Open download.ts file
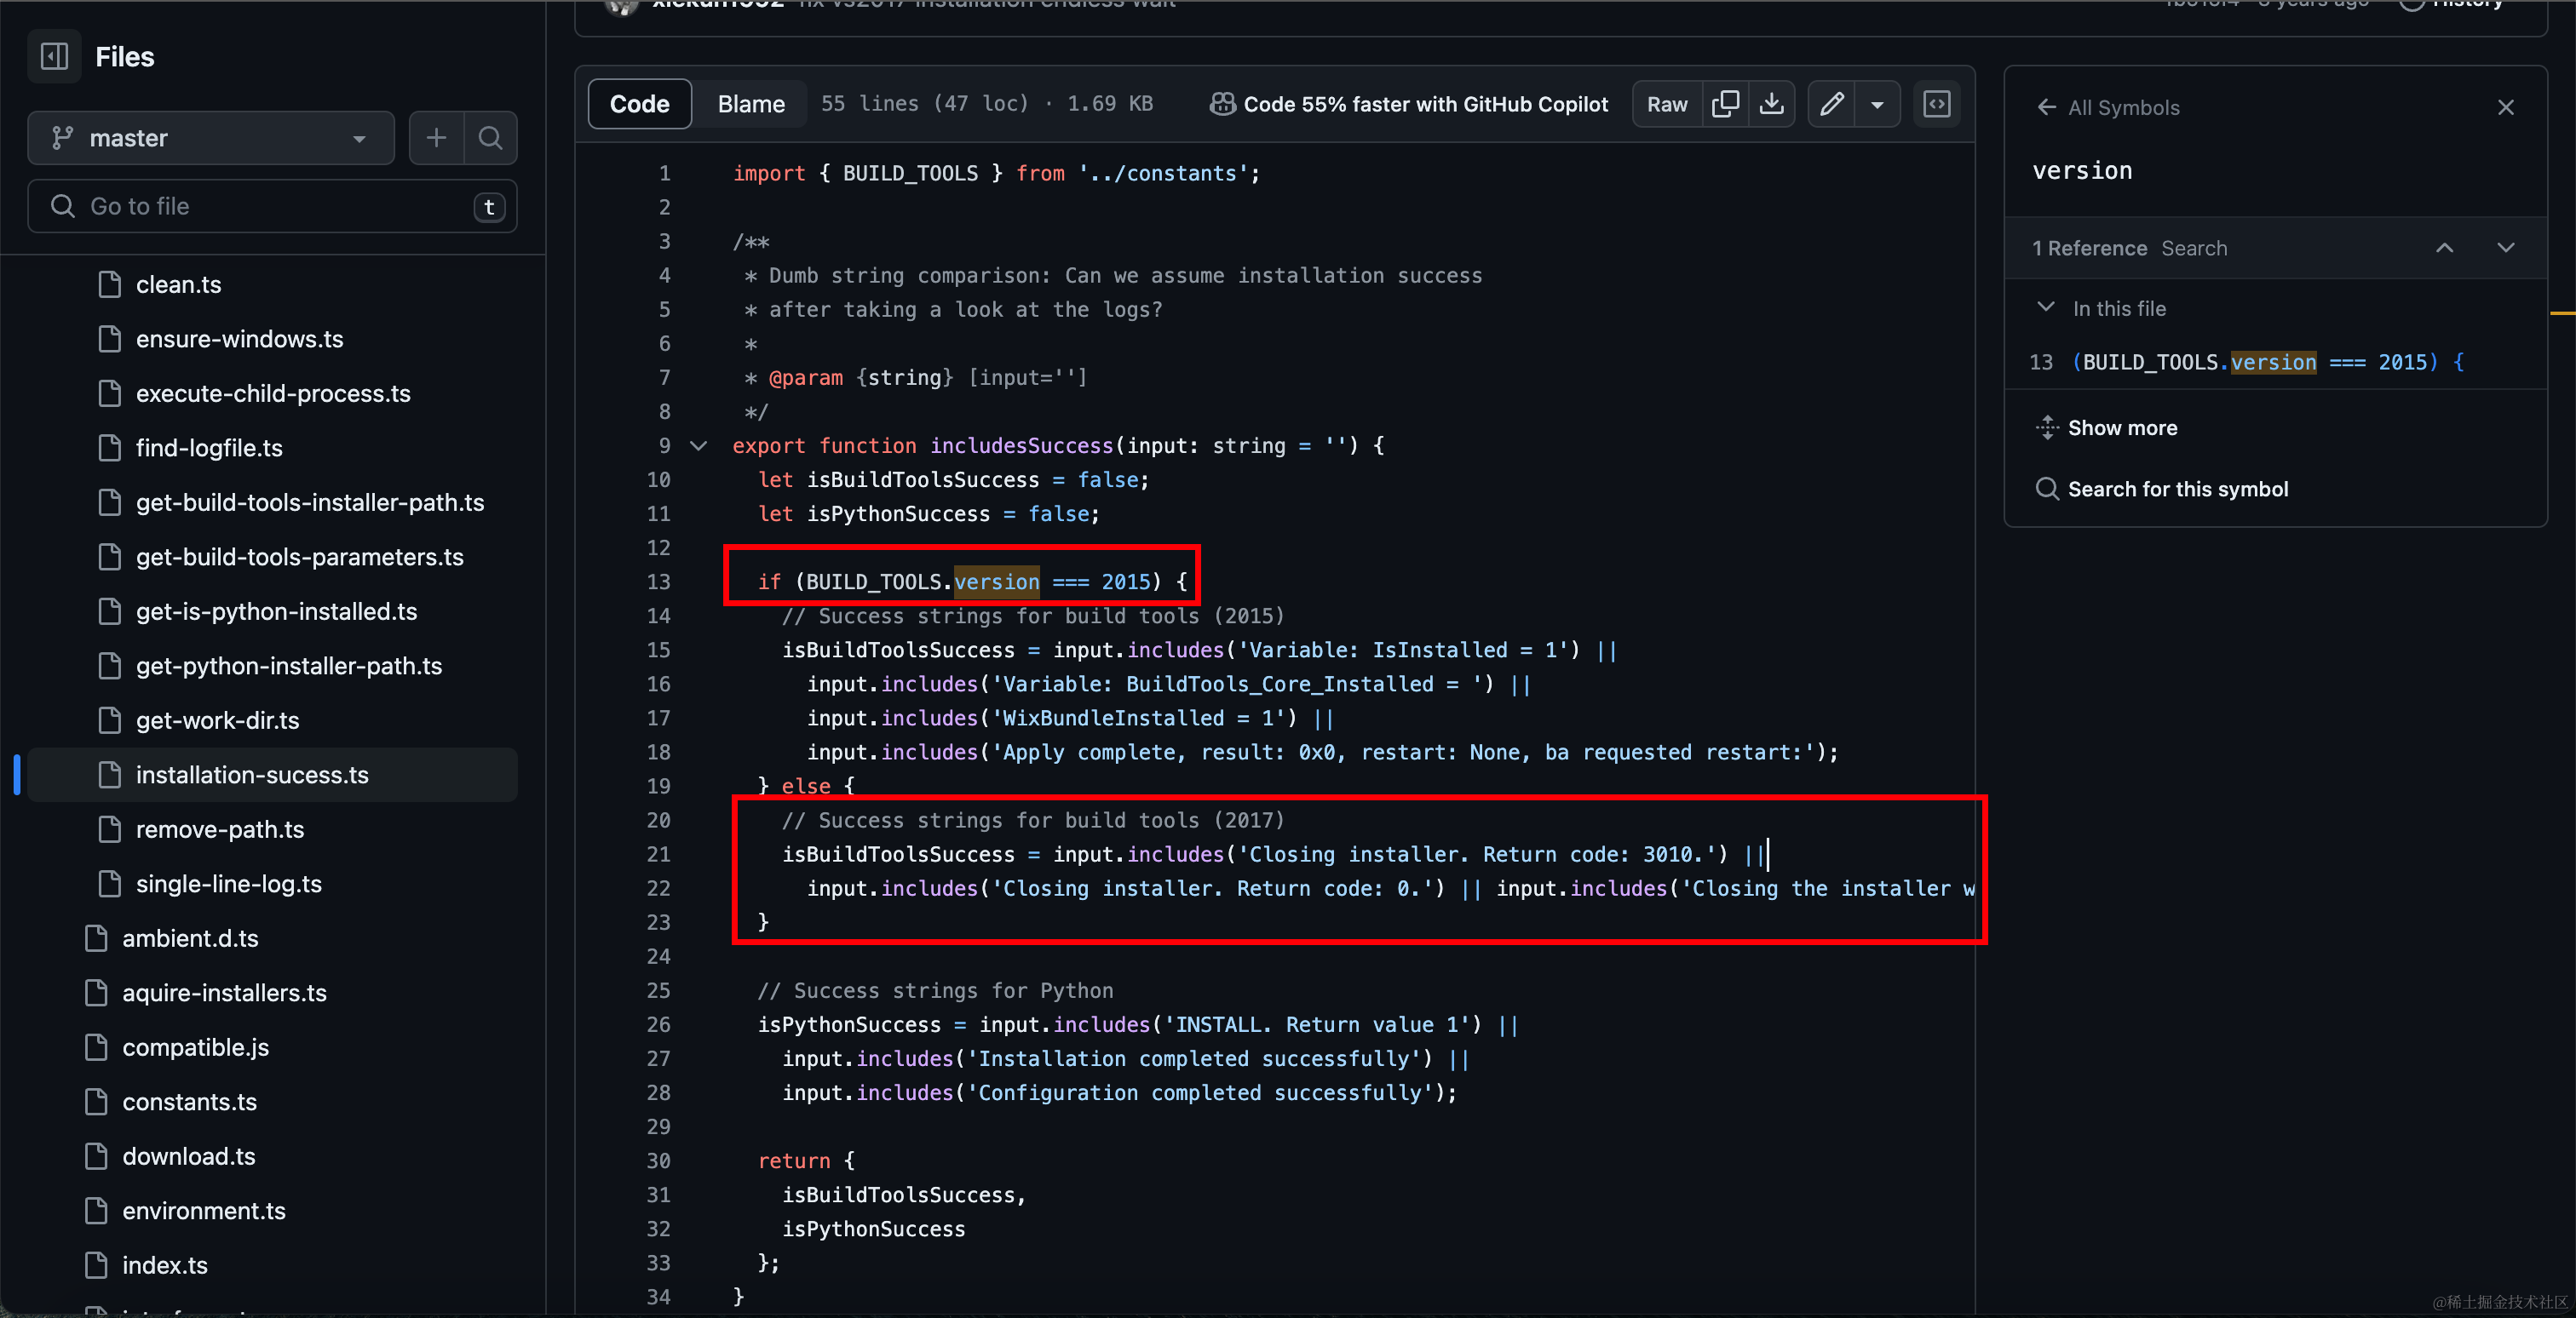This screenshot has height=1318, width=2576. click(188, 1156)
